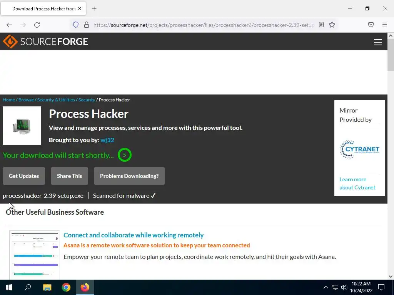The height and width of the screenshot is (295, 394).
Task: Open the Save to Pocket icon
Action: [x=371, y=25]
